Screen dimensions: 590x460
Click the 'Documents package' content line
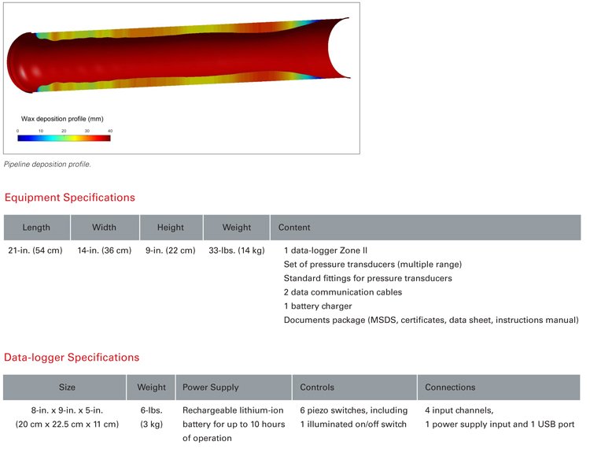pyautogui.click(x=430, y=320)
